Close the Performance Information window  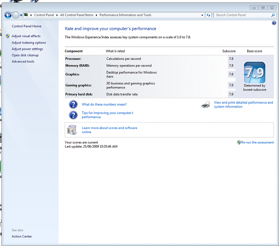[x=272, y=8]
